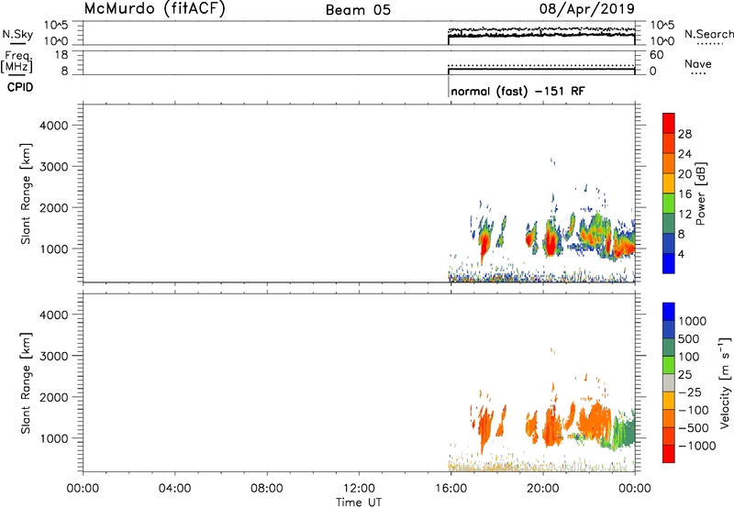Click the Time UT axis label

point(359,502)
